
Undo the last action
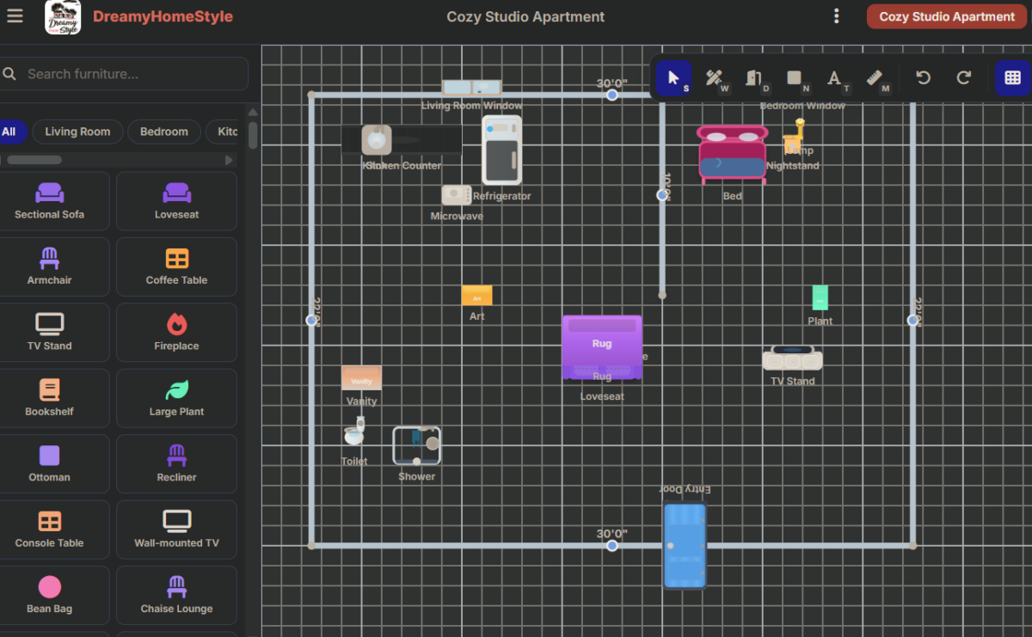tap(923, 78)
